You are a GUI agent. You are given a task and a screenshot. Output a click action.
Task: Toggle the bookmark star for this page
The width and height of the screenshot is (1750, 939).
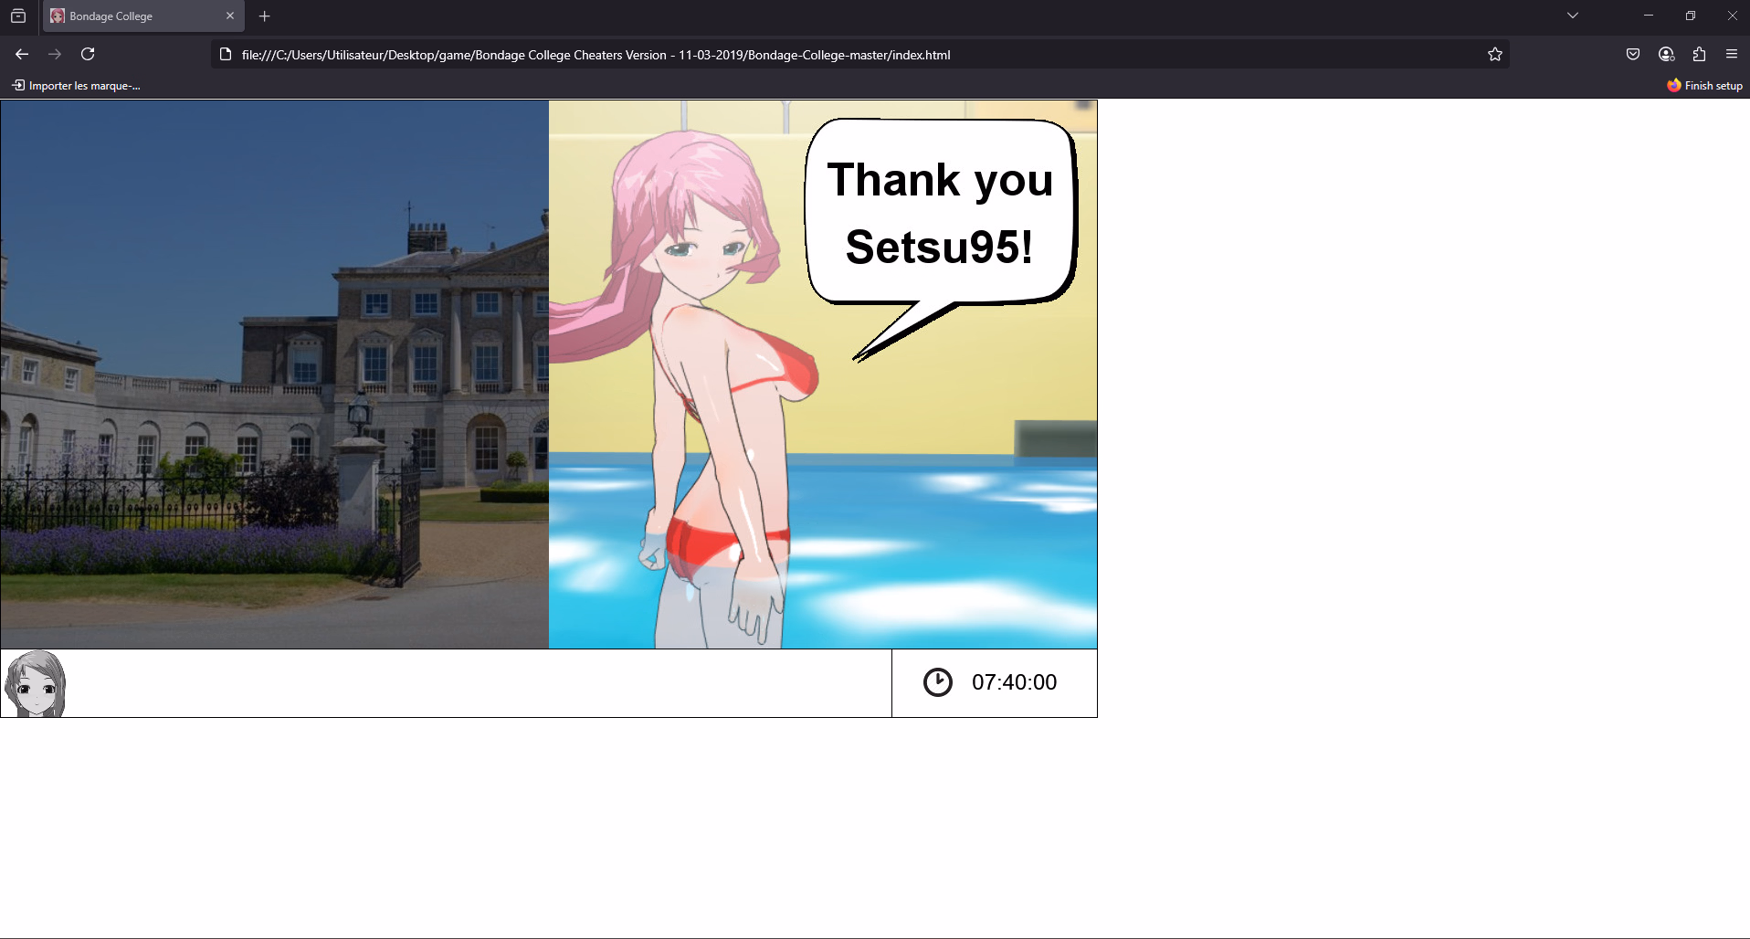(1495, 55)
